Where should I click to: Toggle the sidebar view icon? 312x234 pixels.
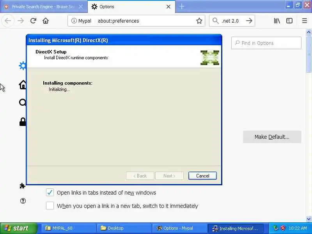point(289,21)
